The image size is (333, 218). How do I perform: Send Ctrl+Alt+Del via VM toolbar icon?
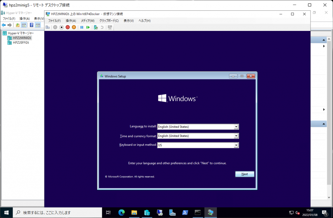(48, 27)
